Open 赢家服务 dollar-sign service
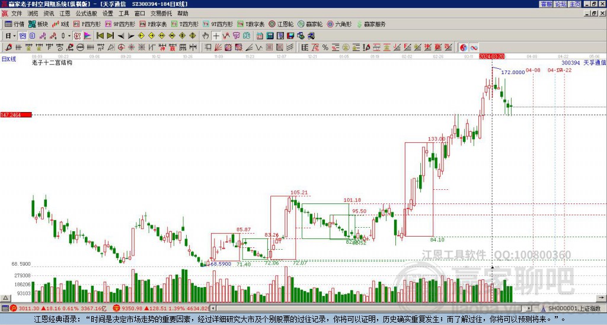Viewport: 607px width, 325px height. click(371, 24)
